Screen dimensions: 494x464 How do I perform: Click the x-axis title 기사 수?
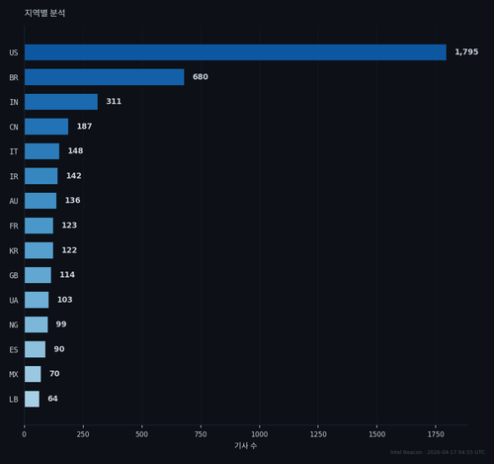click(246, 446)
